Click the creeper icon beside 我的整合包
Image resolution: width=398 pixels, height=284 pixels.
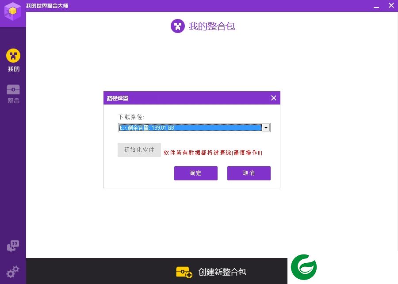click(x=178, y=26)
